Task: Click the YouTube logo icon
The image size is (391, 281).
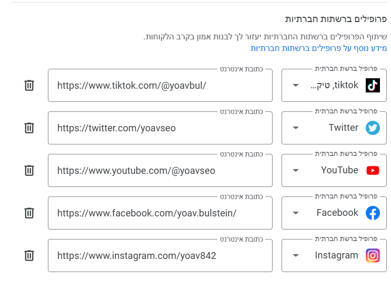Action: (x=373, y=170)
